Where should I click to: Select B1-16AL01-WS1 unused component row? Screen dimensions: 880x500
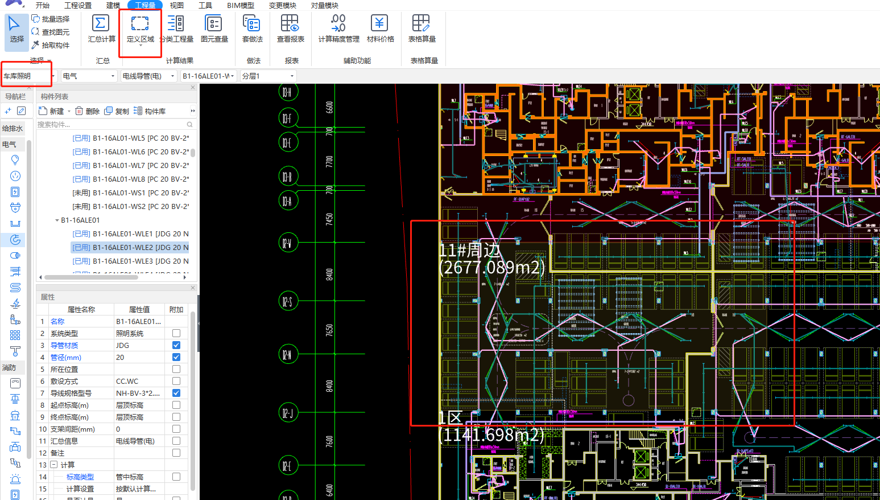click(x=130, y=193)
